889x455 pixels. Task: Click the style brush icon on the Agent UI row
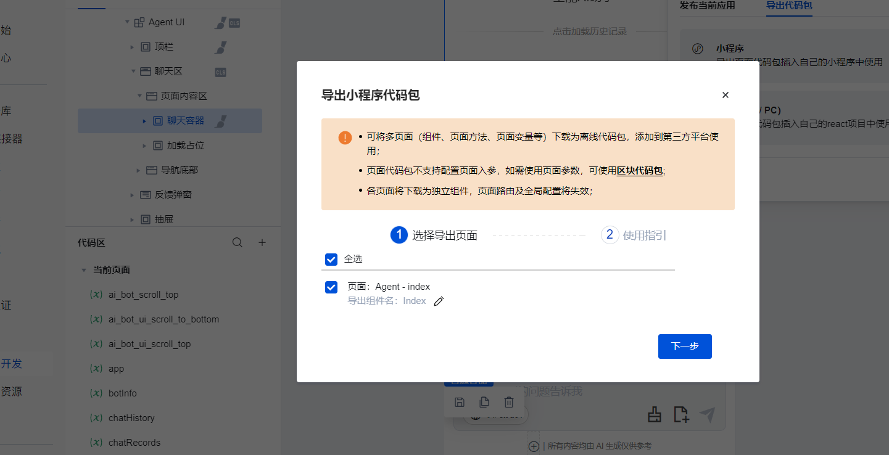(220, 23)
